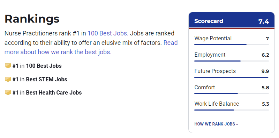Select #1 in Best Health Care Jobs ranking
Image resolution: width=279 pixels, height=138 pixels.
tap(47, 92)
